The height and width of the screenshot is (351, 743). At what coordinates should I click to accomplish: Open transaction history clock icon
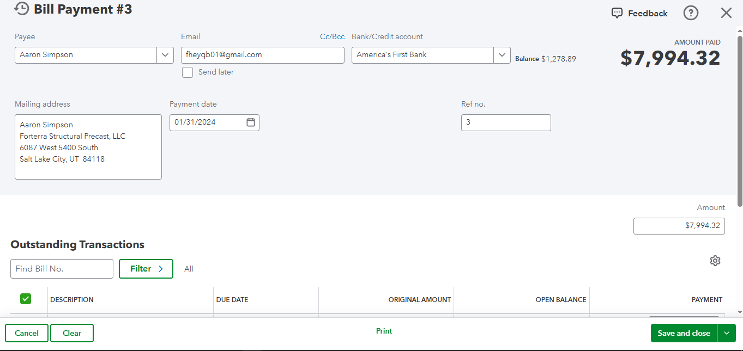coord(21,9)
